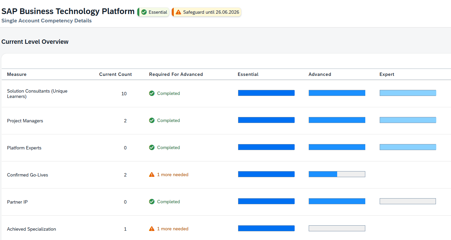Click Completed check icon for Platform Experts
Image resolution: width=451 pixels, height=240 pixels.
152,147
